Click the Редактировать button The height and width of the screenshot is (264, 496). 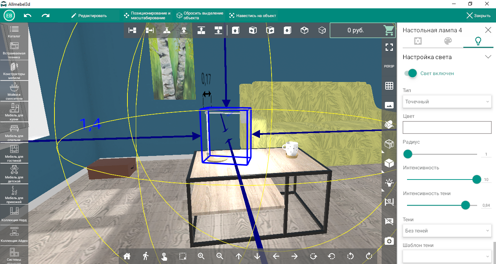point(89,16)
